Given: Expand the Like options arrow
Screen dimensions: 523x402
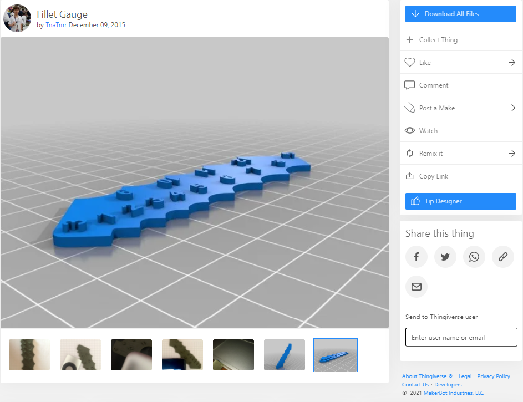Looking at the screenshot, I should (x=511, y=62).
